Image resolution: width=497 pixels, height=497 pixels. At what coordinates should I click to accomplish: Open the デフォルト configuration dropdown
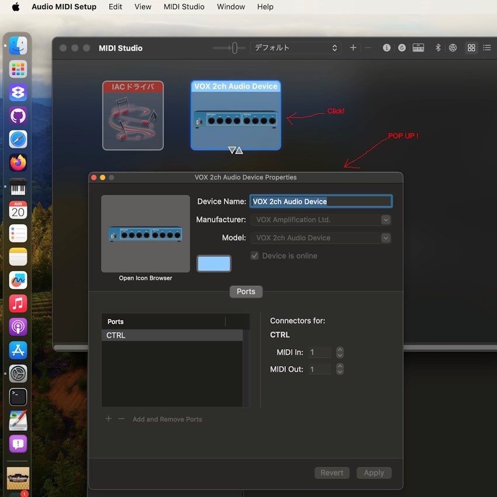296,48
